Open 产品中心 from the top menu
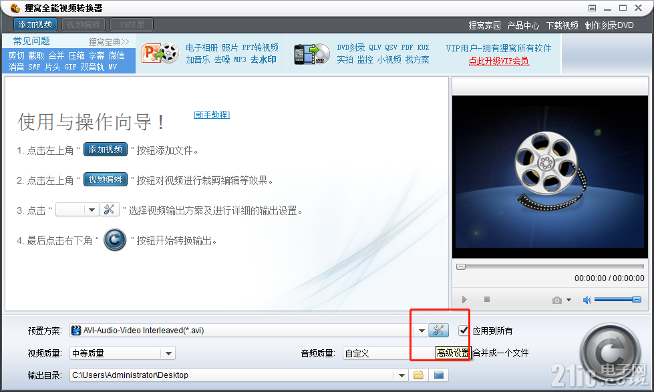 (523, 25)
